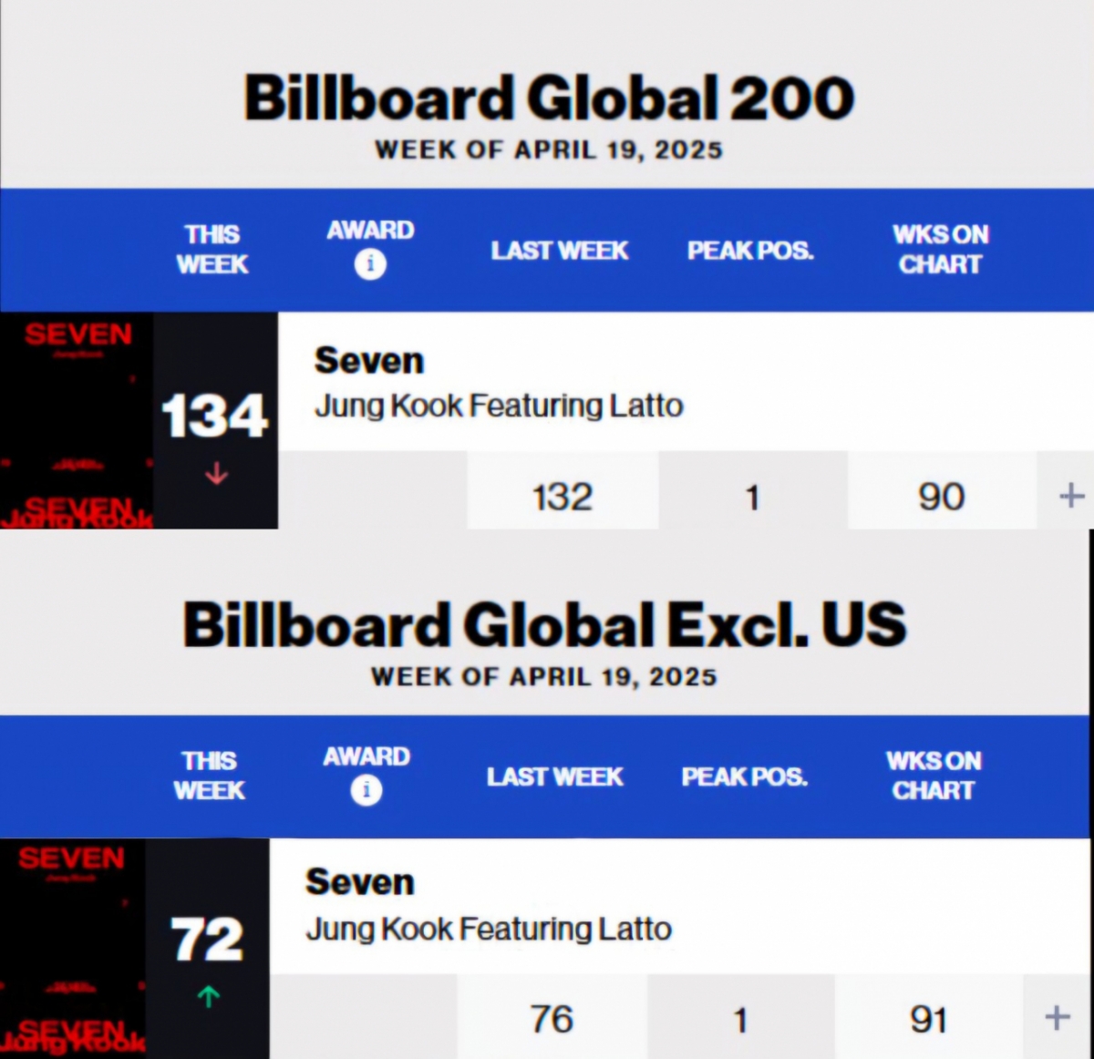Click the PEAK POS. column header in Global Excl. US
Viewport: 1094px width, 1059px height.
(744, 776)
